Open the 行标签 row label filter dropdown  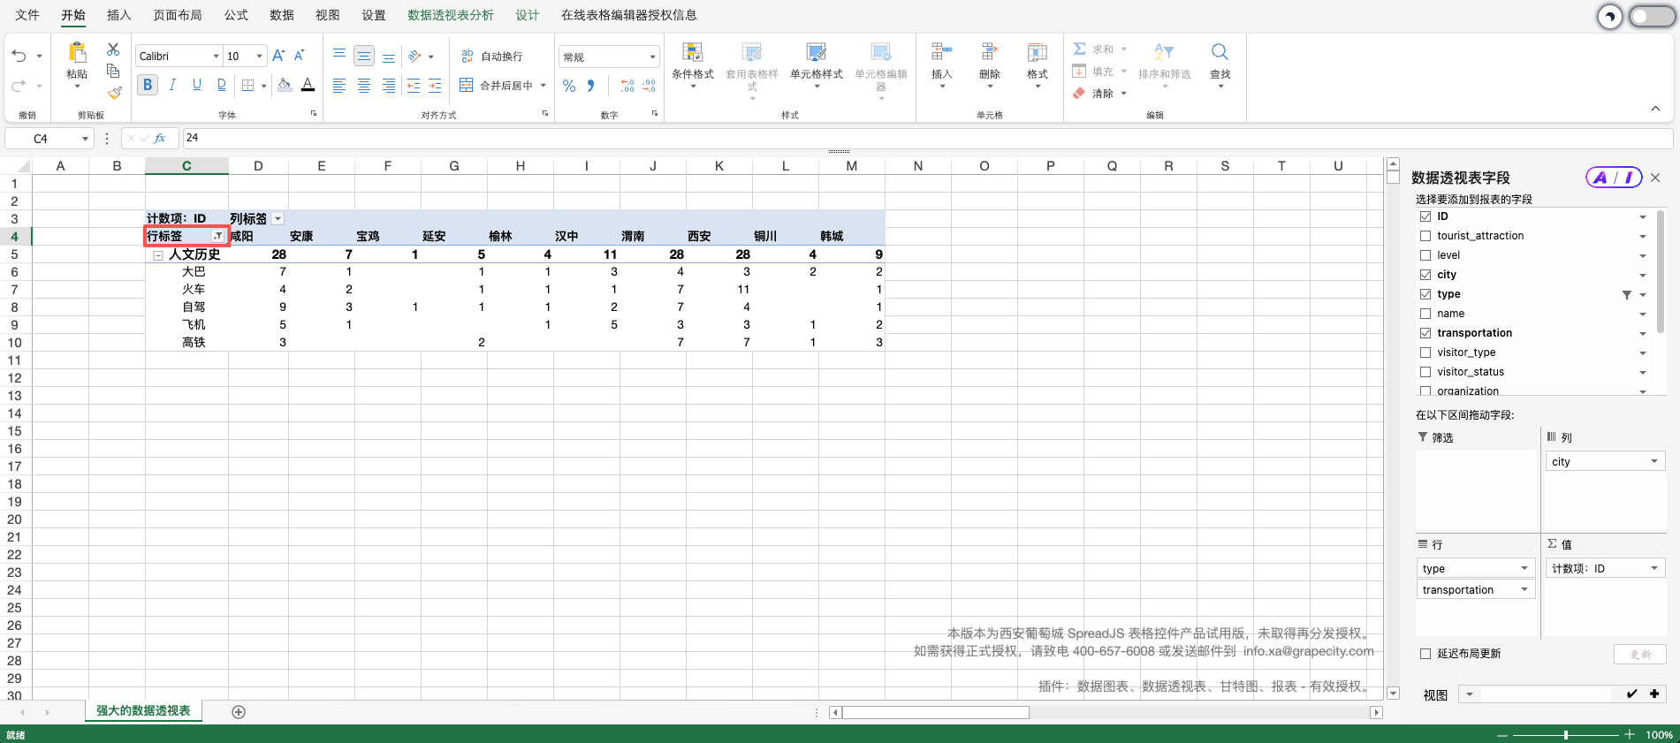(217, 236)
